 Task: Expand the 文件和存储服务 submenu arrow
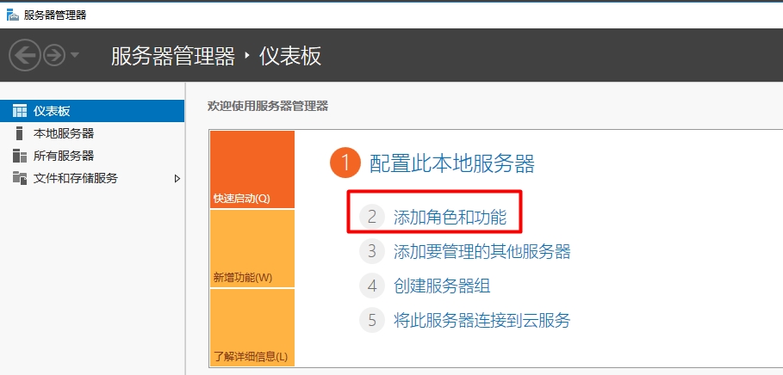click(x=177, y=179)
